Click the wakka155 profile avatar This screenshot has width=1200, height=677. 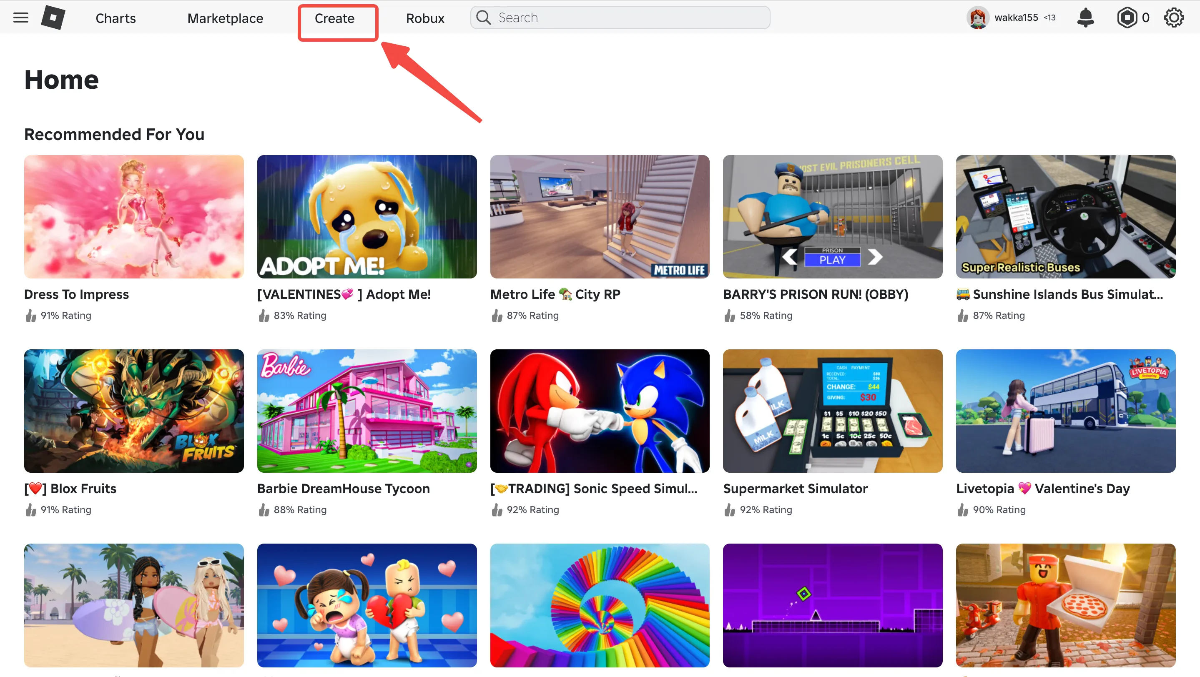[977, 17]
